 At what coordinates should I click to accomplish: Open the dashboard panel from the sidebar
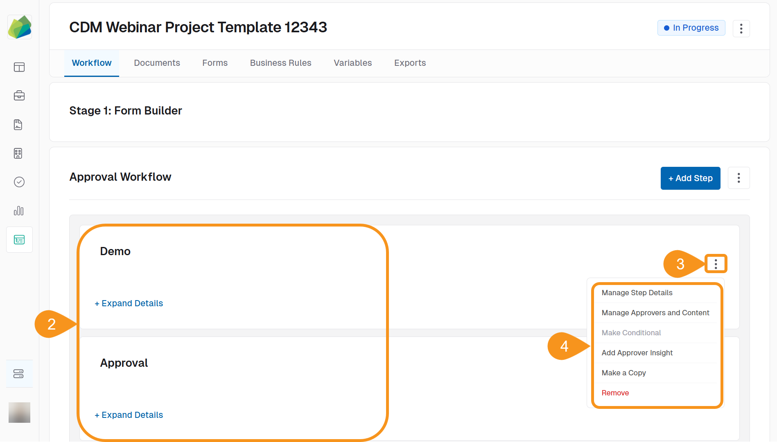[19, 67]
